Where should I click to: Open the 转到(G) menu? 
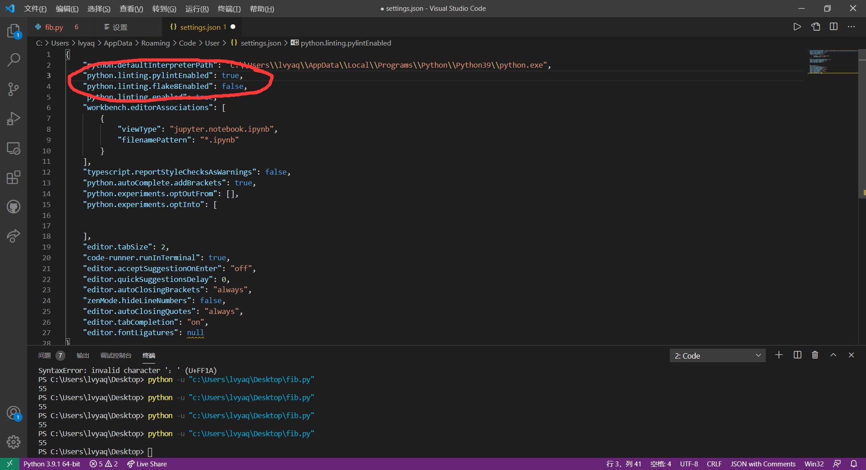(x=164, y=9)
